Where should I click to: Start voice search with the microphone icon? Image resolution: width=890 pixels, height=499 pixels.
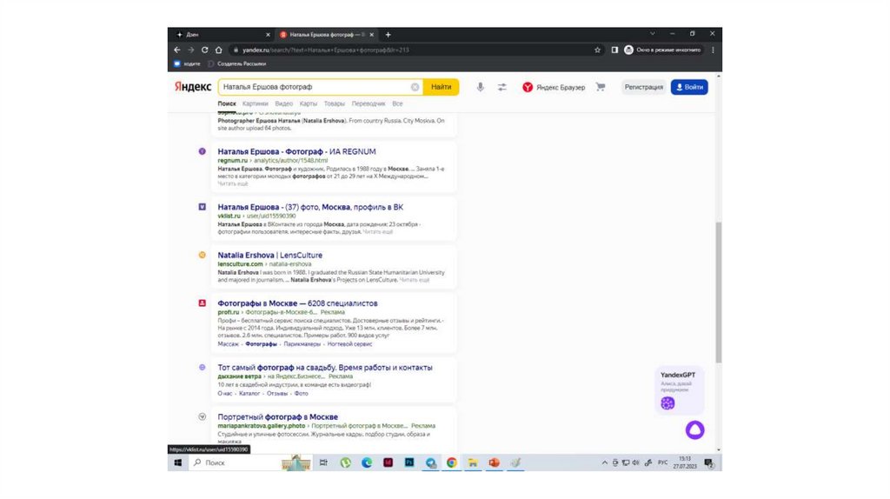[x=480, y=87]
